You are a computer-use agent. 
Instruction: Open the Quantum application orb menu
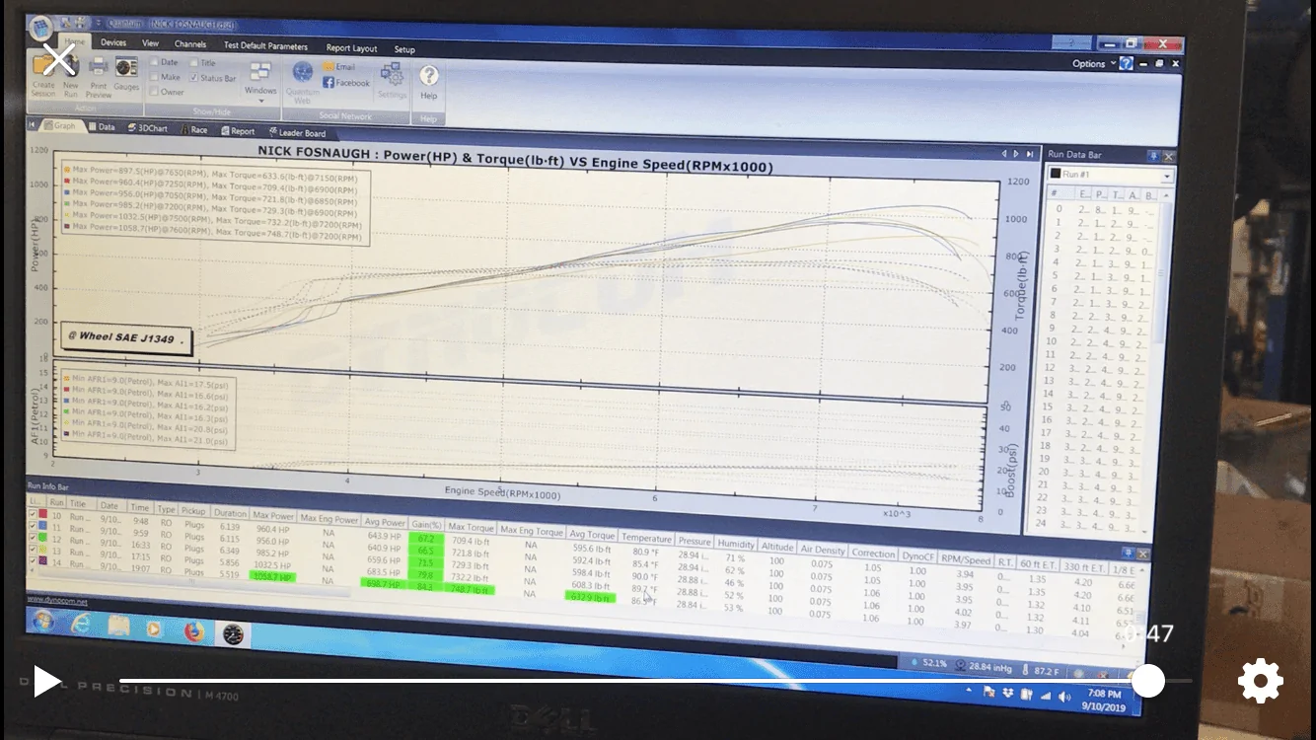click(x=40, y=27)
